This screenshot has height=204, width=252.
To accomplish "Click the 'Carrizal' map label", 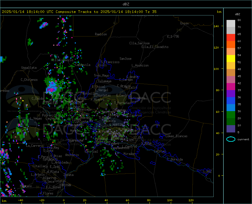I will [91, 152].
